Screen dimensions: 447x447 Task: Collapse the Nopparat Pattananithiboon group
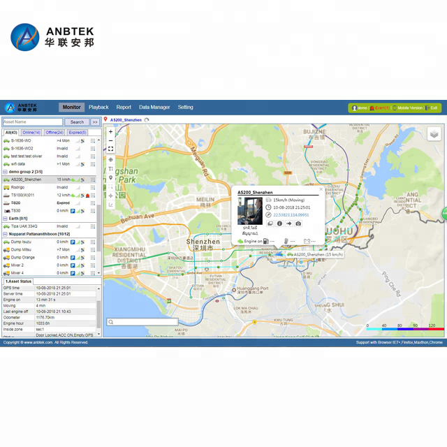click(5, 234)
